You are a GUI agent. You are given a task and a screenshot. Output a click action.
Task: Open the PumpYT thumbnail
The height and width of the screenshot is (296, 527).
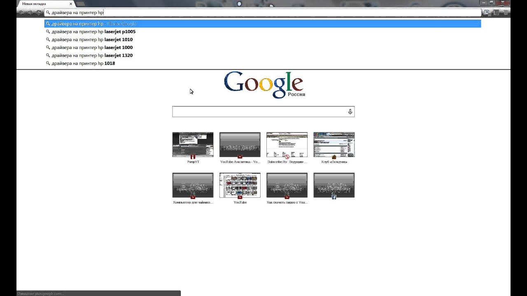(193, 145)
